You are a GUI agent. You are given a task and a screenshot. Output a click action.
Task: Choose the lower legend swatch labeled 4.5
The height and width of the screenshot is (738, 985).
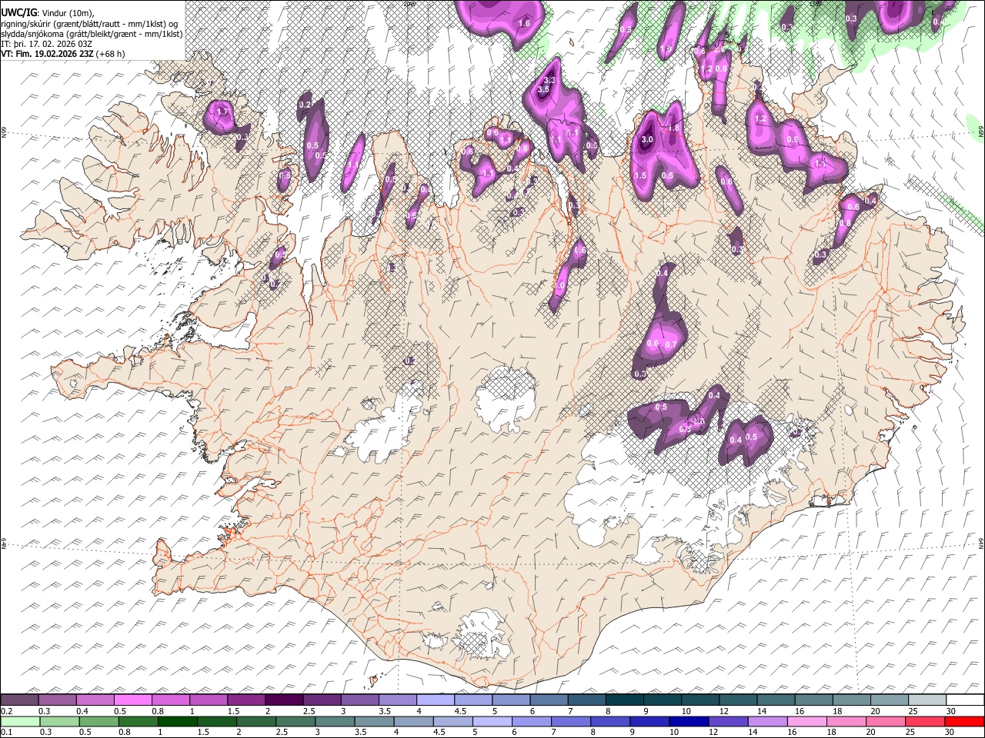[453, 722]
